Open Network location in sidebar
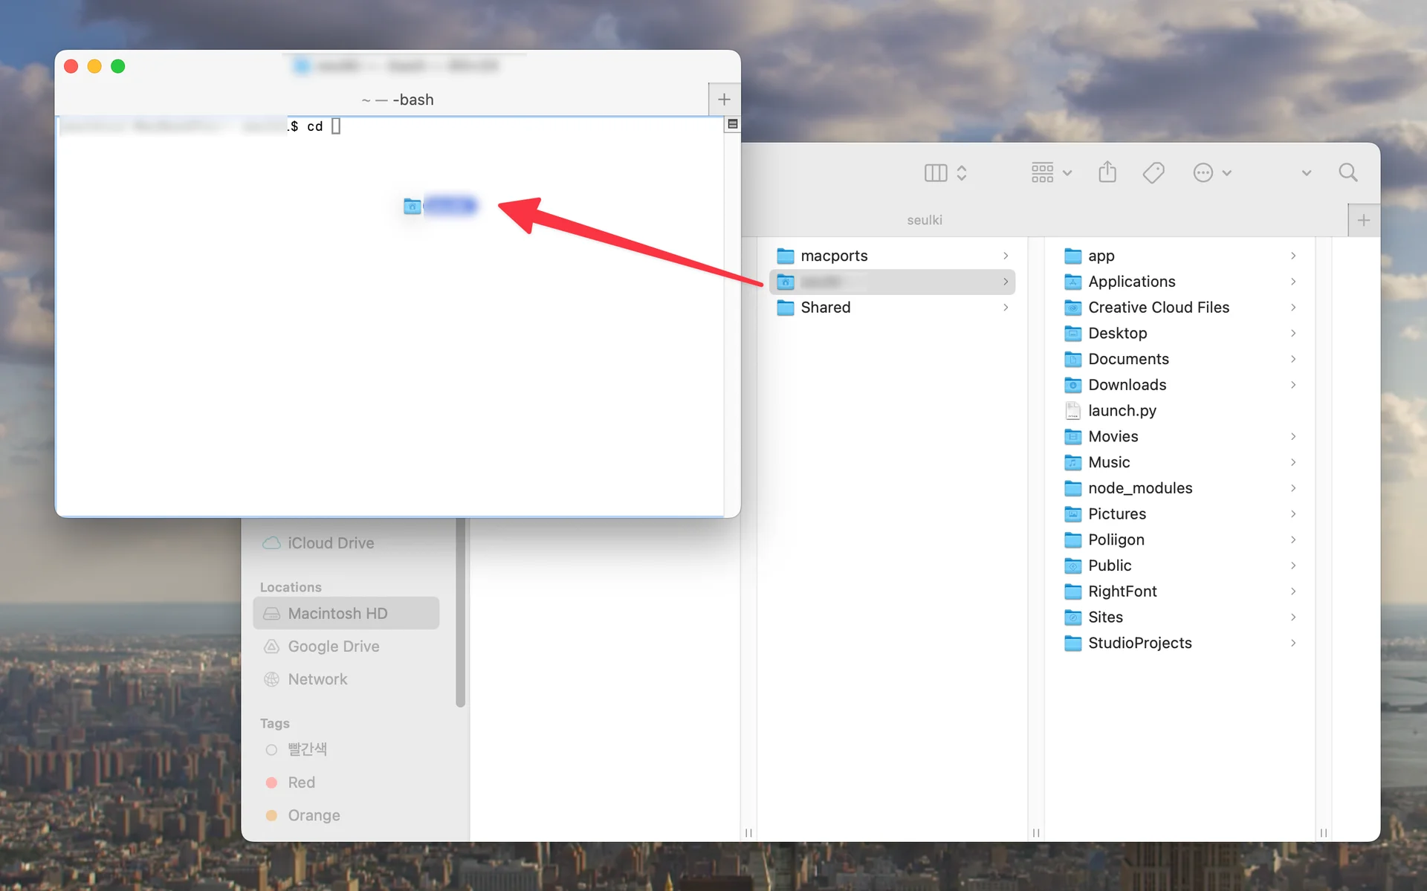The width and height of the screenshot is (1427, 891). (317, 679)
